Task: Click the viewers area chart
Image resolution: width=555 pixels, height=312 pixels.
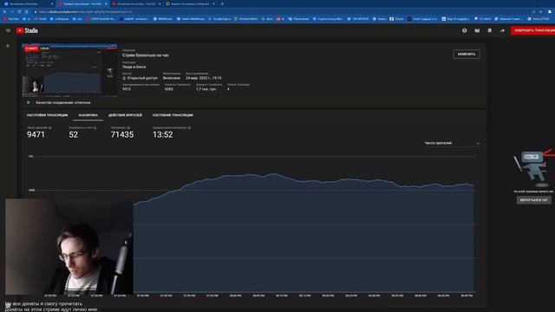Action: tap(304, 233)
